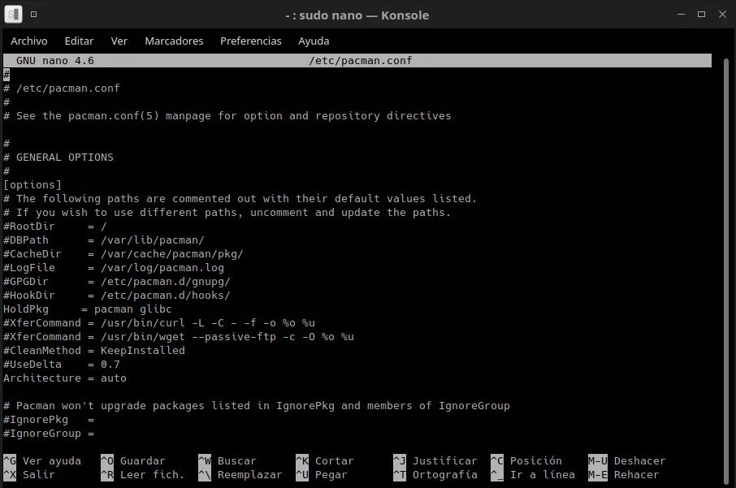Click the #RootDir = / line

(55, 227)
